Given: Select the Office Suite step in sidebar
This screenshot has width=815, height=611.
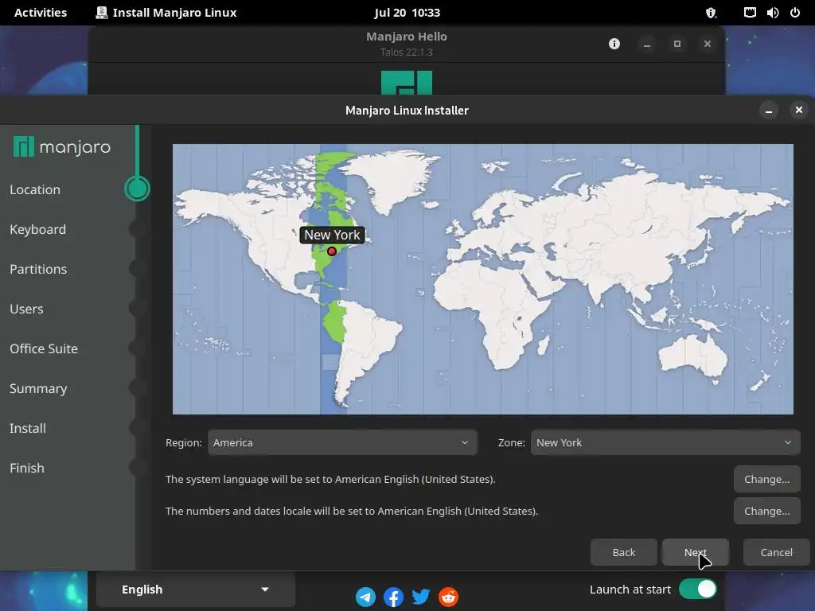Looking at the screenshot, I should coord(44,348).
